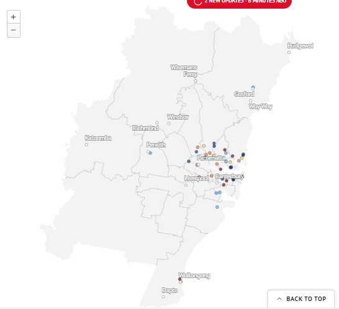Select the light blue dot near Penrith

point(150,153)
